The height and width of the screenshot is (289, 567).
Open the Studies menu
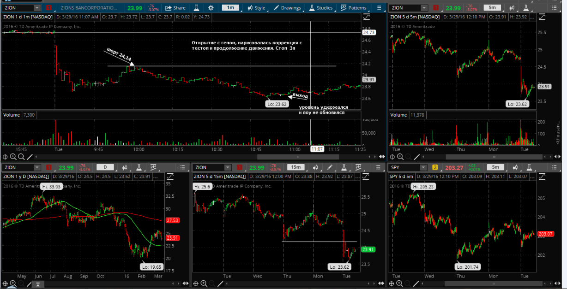(320, 8)
